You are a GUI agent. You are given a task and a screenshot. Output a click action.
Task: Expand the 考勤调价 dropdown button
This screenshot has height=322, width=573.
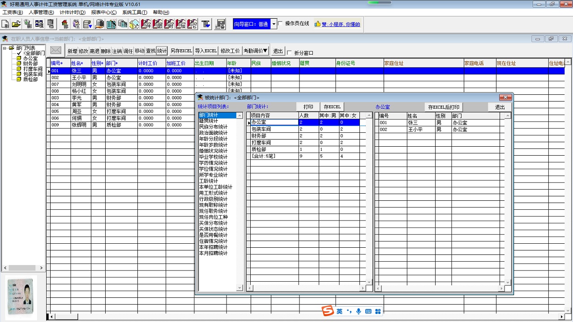[256, 51]
